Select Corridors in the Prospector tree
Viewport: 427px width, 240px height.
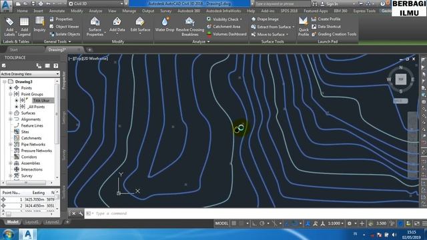click(29, 157)
